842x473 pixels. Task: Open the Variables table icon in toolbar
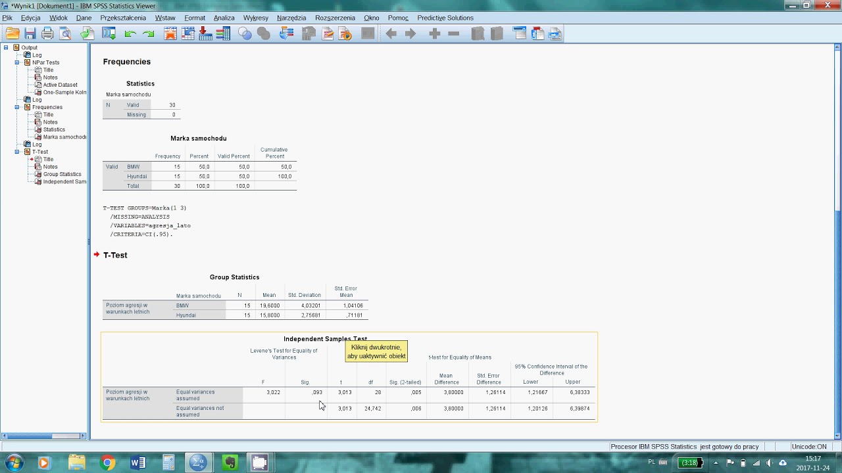[x=223, y=34]
